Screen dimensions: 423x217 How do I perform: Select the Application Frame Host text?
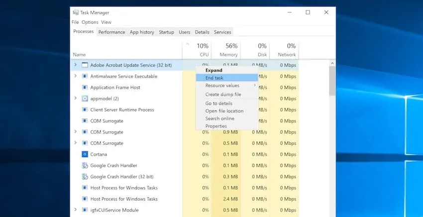click(x=115, y=88)
